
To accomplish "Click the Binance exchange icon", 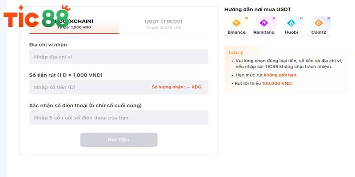I will coord(236,23).
